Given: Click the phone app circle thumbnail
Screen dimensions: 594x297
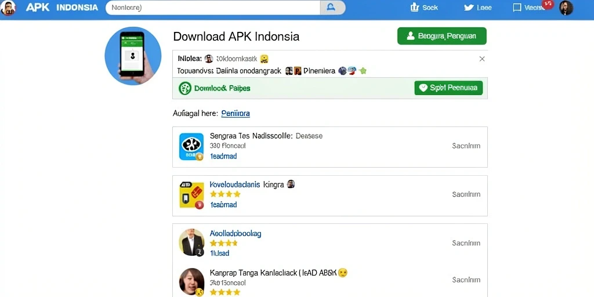Looking at the screenshot, I should tap(133, 56).
